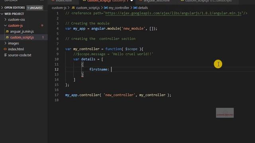Click the variable icon before details breadcrumb
This screenshot has height=143, width=255.
(x=135, y=8)
